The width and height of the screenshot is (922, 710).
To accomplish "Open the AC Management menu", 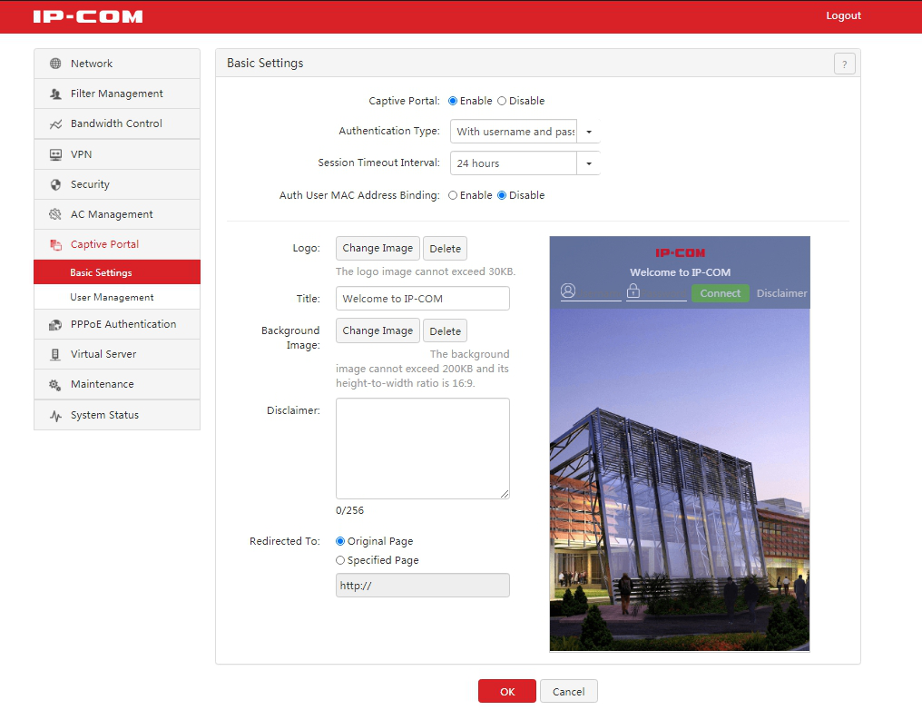I will pos(117,214).
